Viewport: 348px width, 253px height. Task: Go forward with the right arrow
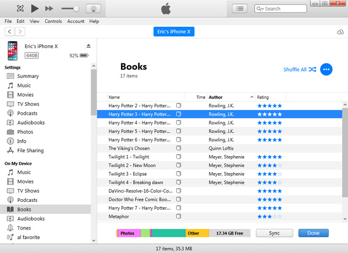[20, 32]
